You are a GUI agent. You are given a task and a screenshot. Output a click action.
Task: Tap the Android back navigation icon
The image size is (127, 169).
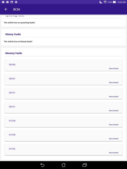tap(42, 165)
